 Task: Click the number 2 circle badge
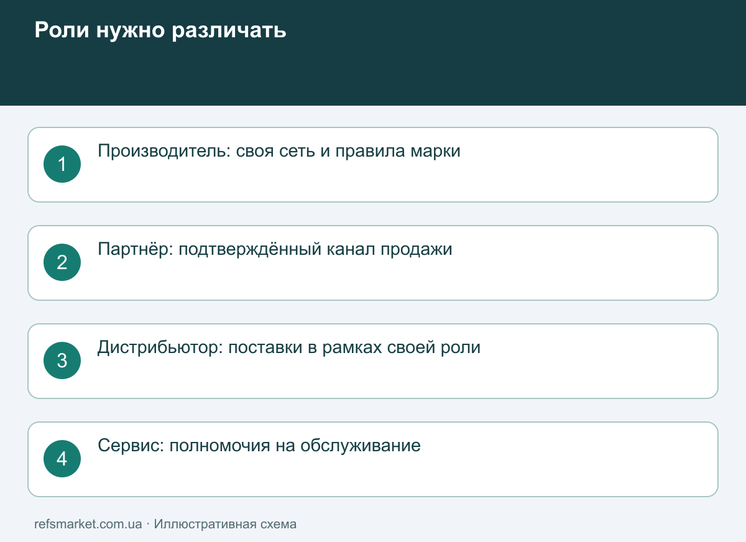coord(62,262)
